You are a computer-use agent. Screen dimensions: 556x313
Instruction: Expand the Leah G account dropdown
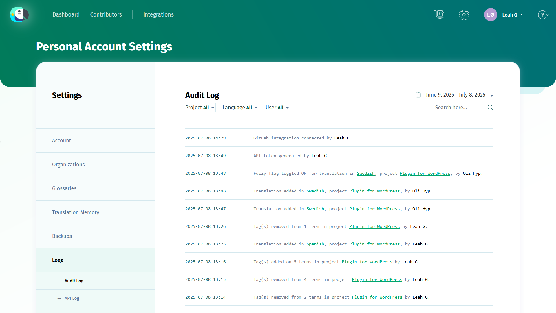pos(513,15)
